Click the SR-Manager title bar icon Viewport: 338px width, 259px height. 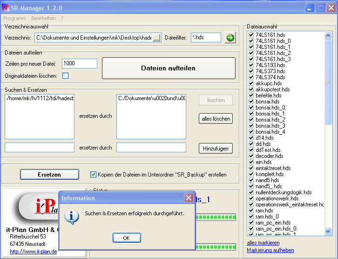coord(6,8)
